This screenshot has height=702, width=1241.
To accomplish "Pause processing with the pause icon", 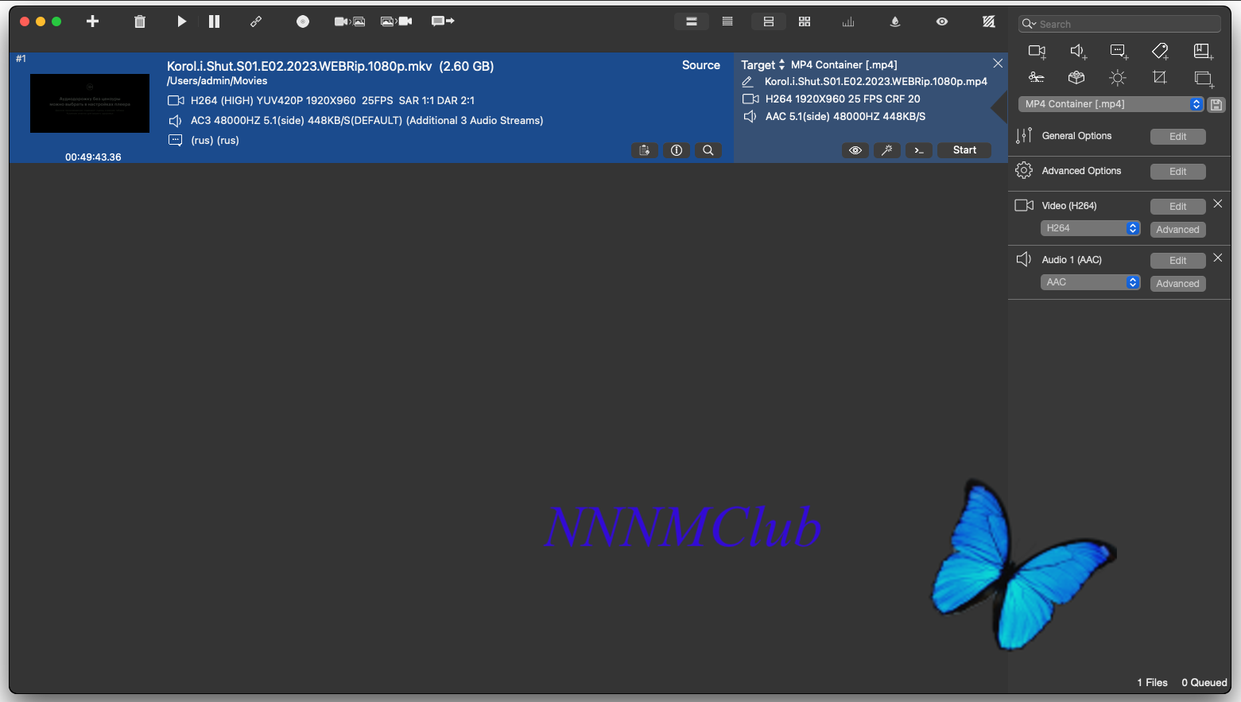I will click(214, 21).
